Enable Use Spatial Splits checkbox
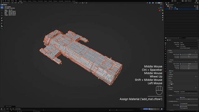This screenshot has height=112, width=199. (x=180, y=104)
